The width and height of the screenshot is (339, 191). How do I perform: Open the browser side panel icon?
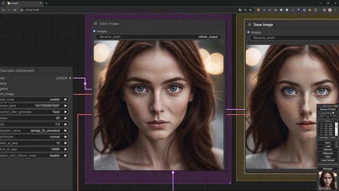tap(324, 10)
